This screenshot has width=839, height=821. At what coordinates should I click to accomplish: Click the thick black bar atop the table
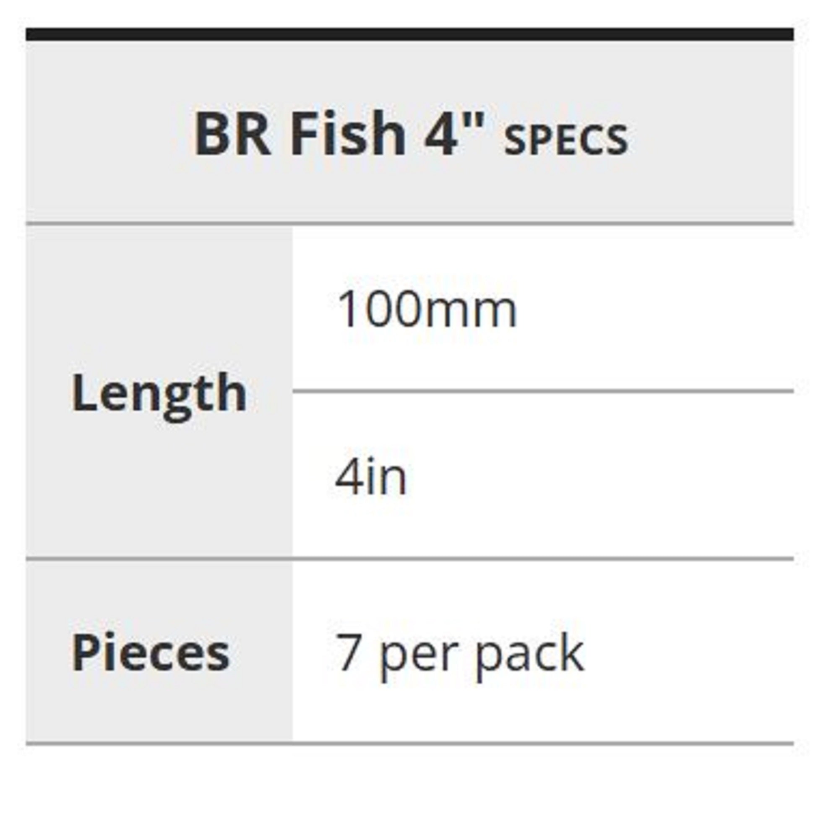coord(409,34)
